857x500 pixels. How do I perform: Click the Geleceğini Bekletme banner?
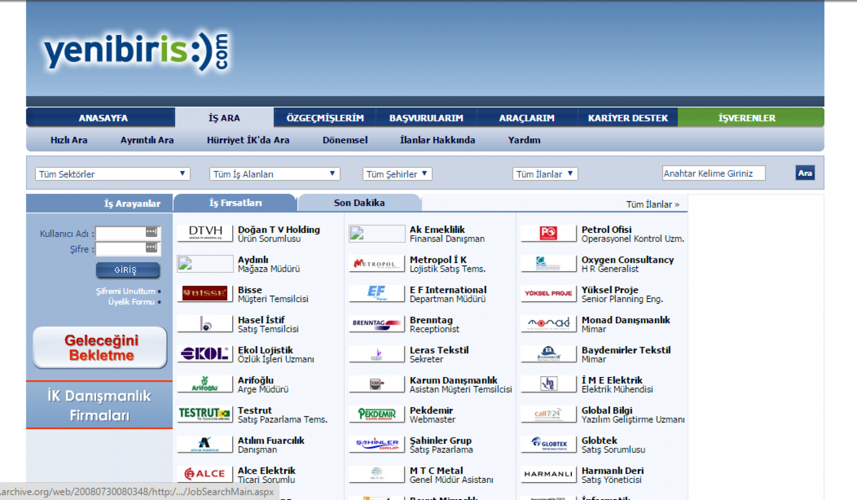(100, 348)
